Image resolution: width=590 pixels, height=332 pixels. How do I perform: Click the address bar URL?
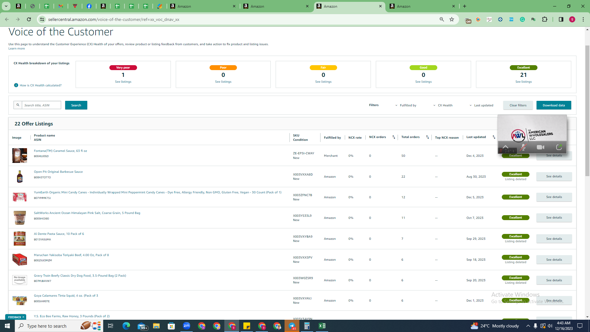pyautogui.click(x=114, y=19)
